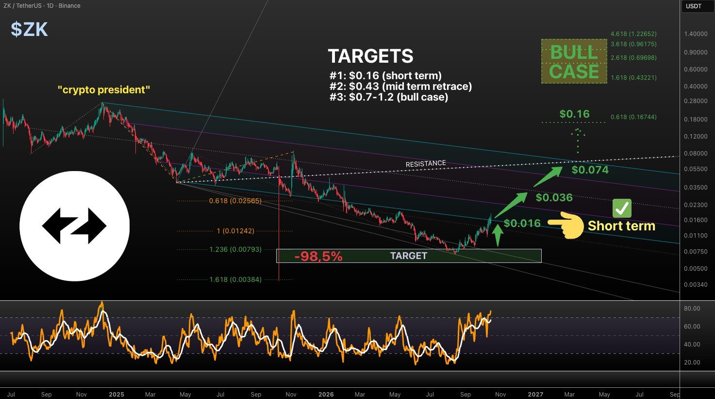Click the $0.016 target label
715x399 pixels.
522,223
